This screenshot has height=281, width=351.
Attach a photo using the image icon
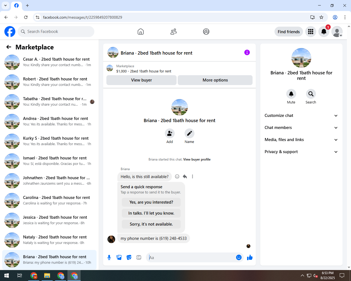(119, 257)
